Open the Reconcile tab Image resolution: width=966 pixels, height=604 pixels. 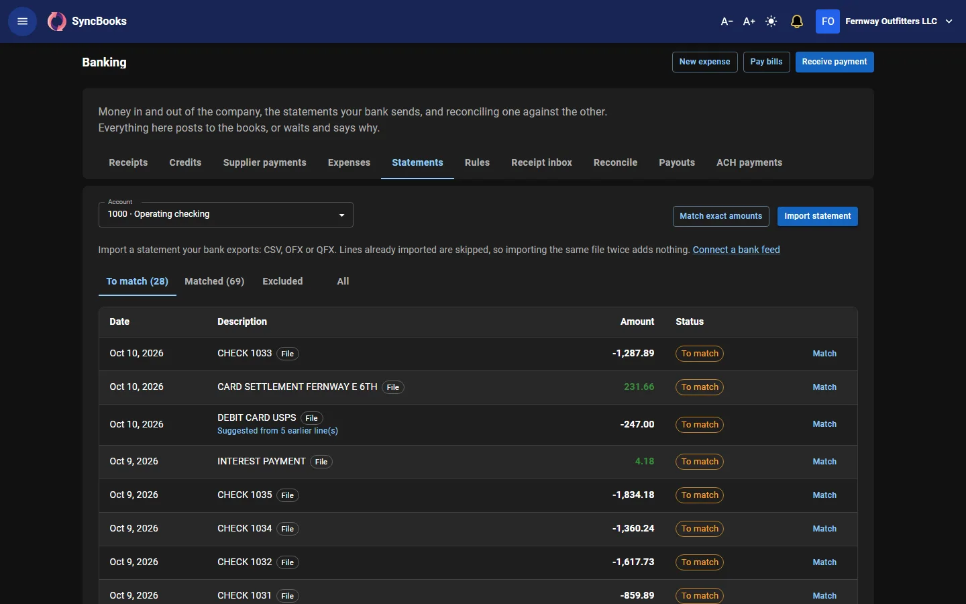[x=615, y=162]
